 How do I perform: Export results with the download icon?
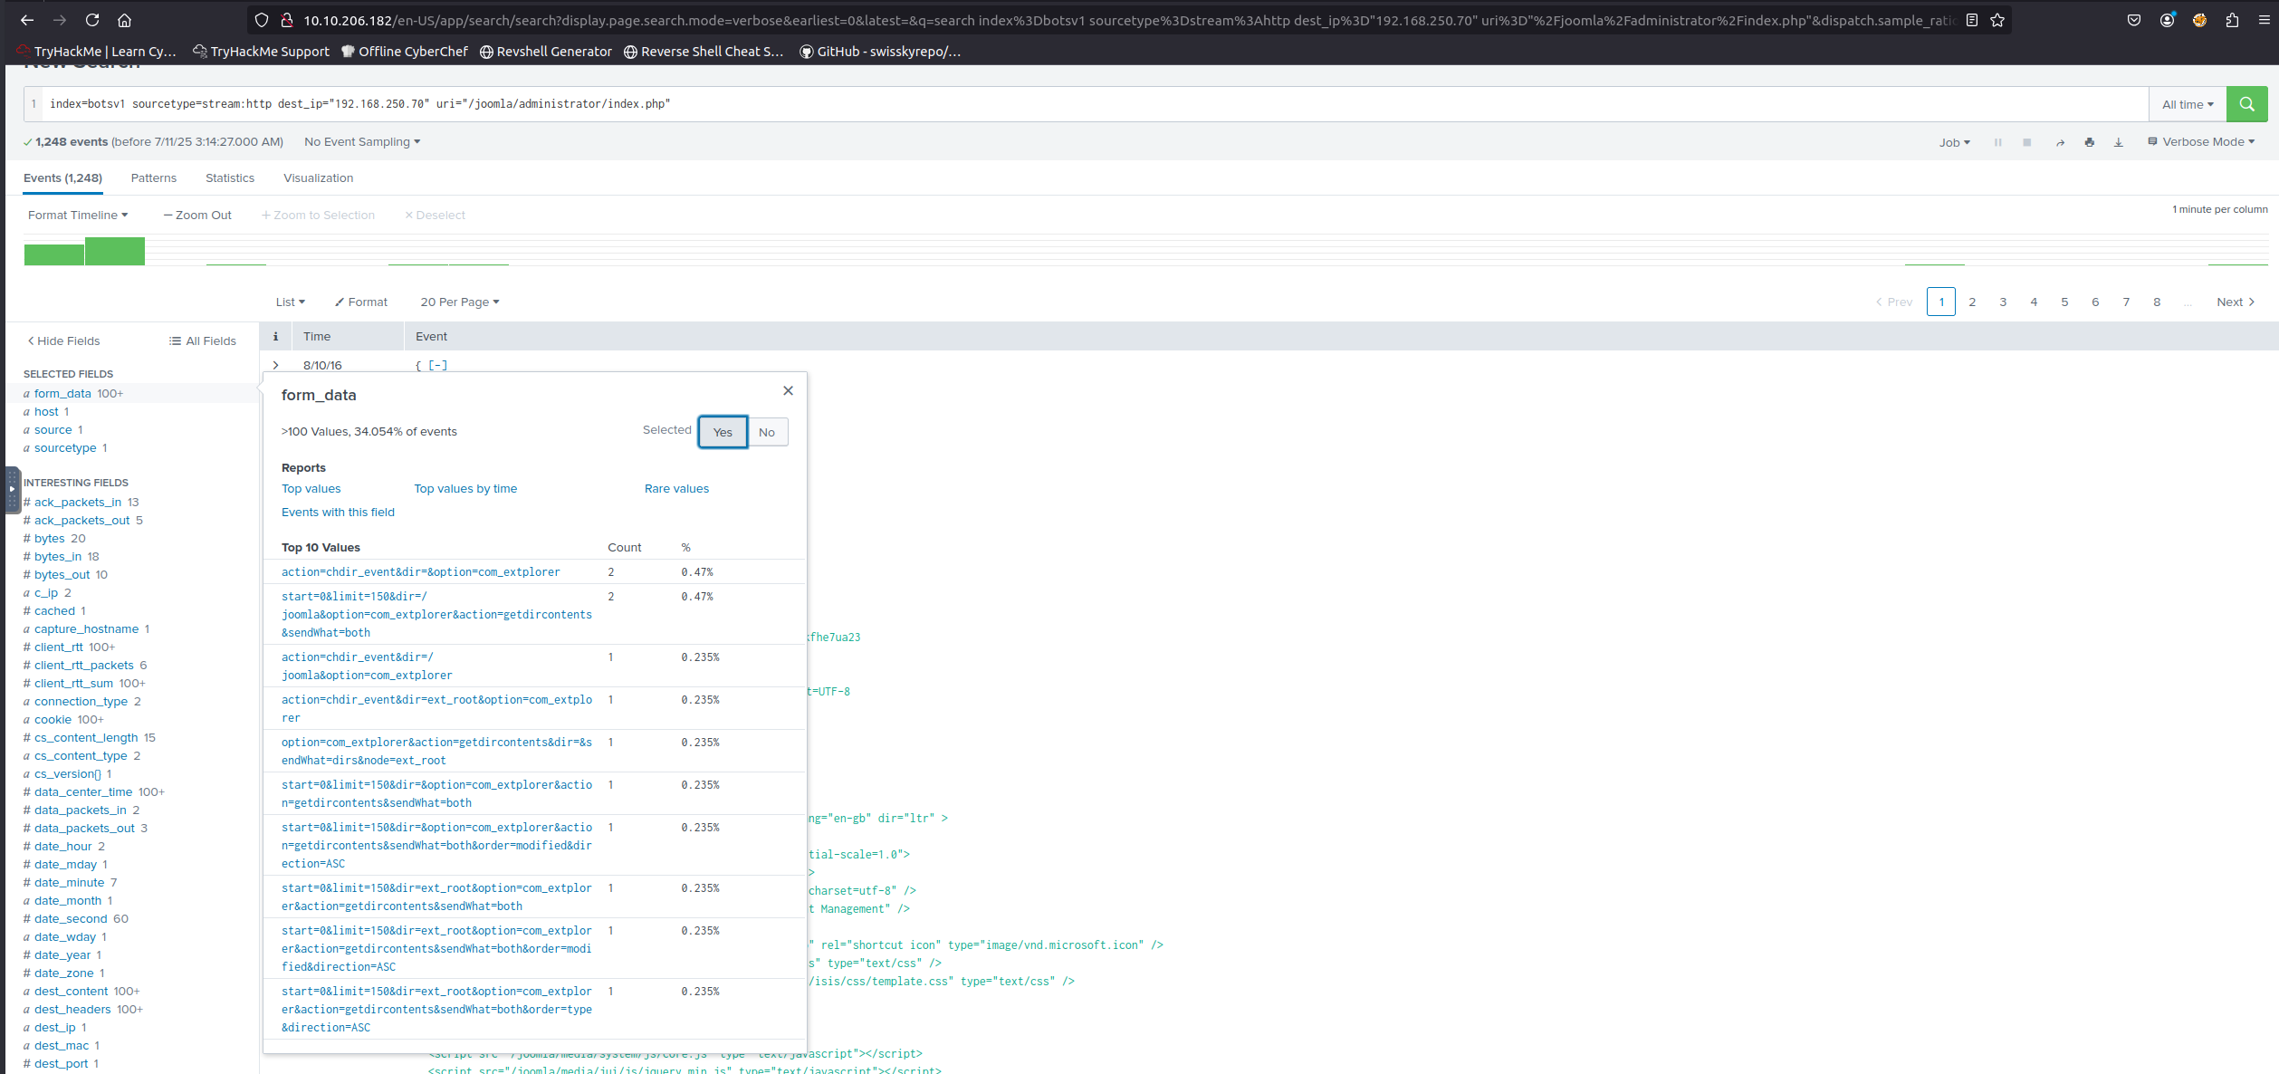coord(2119,142)
